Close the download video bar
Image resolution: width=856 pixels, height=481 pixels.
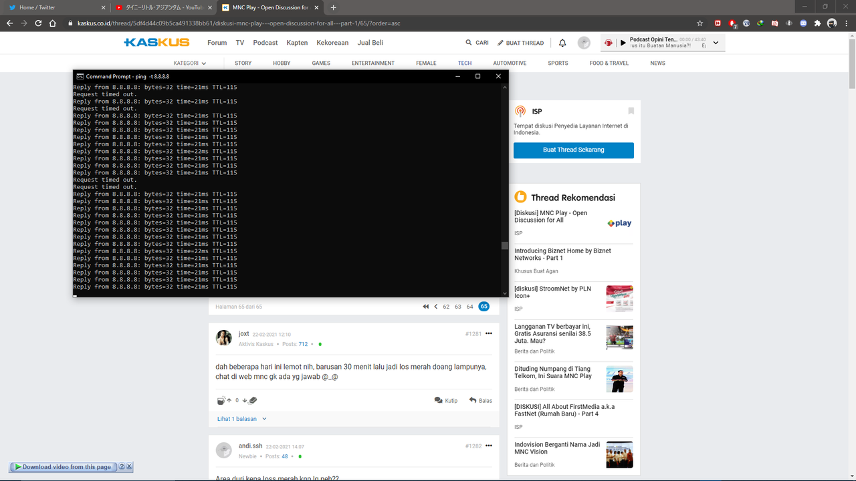click(129, 467)
